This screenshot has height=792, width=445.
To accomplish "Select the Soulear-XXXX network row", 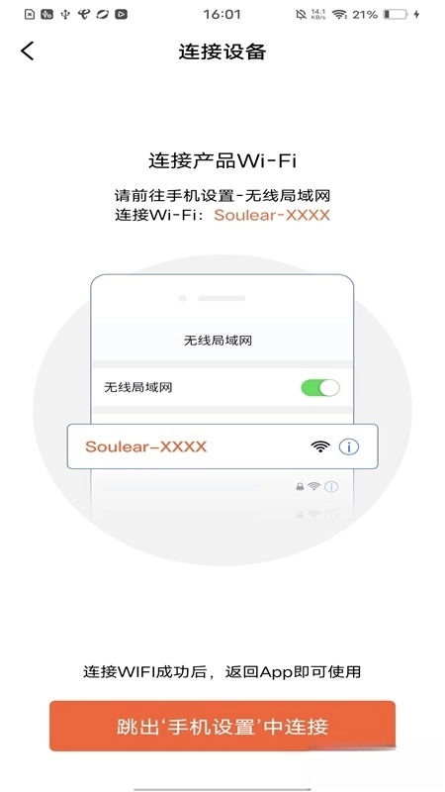I will click(222, 446).
